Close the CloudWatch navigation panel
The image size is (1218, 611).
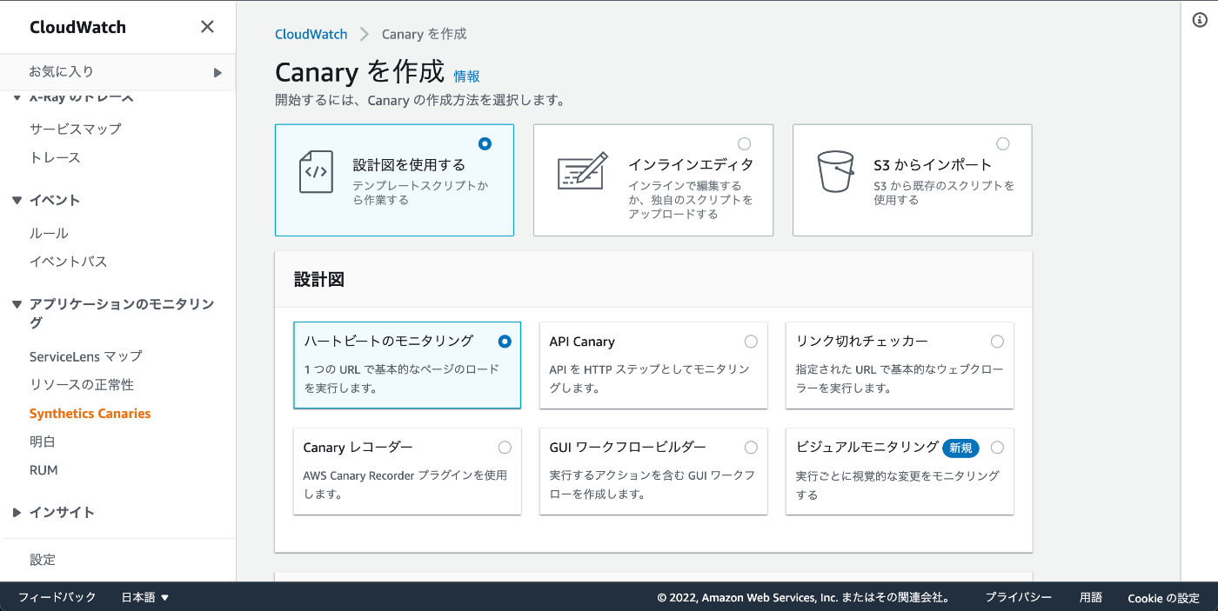point(207,27)
